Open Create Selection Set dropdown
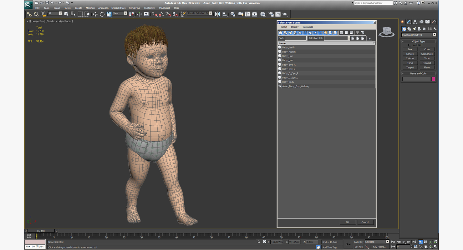 200,13
